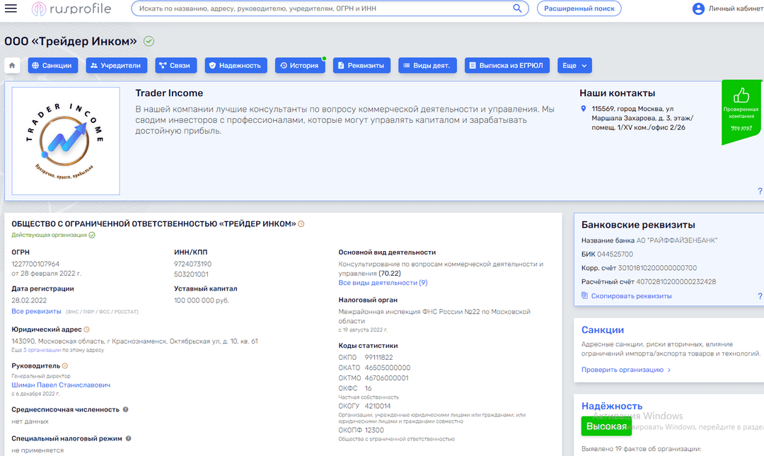Screen dimensions: 764x456
Task: Click the Уставный капитал value 100 000 000 руб.
Action: (201, 300)
